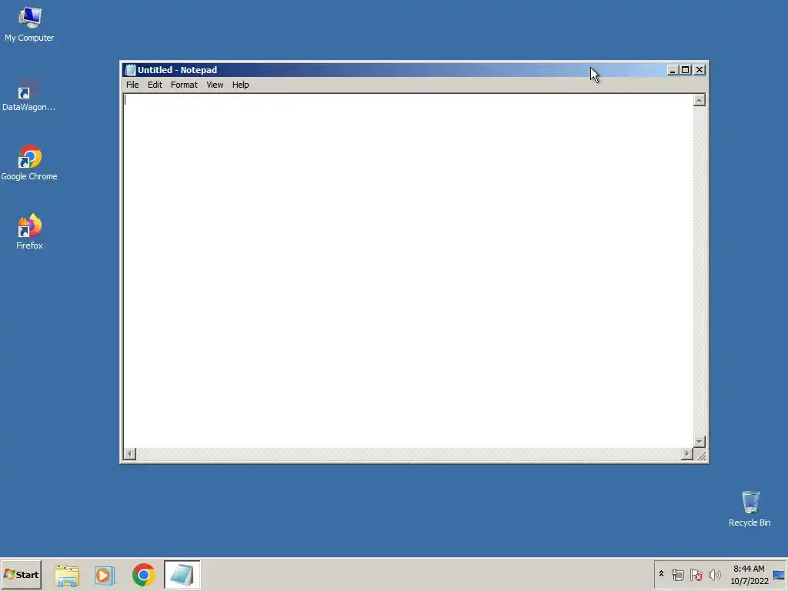Show hidden system tray icons
This screenshot has width=788, height=591.
coord(661,574)
